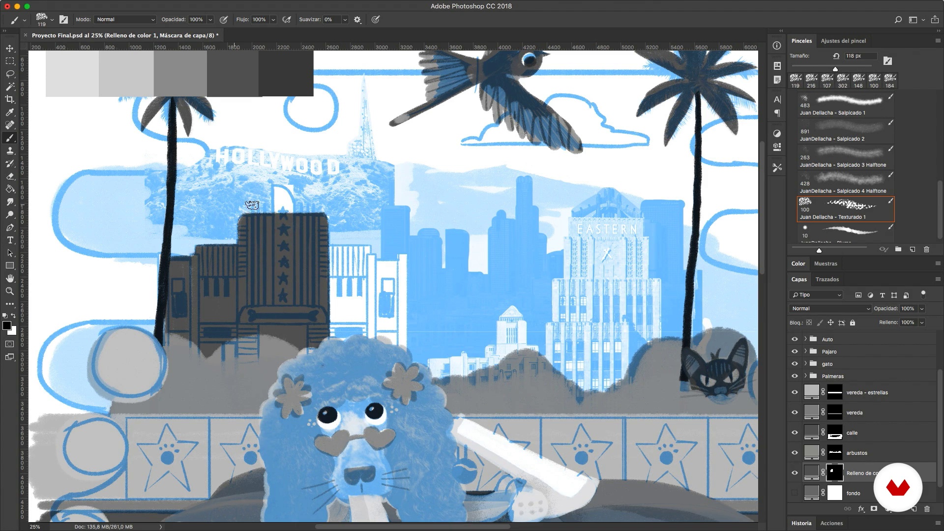The image size is (944, 531).
Task: Select brush JuanDellacha - Salpicado 3 Halftone
Action: pos(846,157)
